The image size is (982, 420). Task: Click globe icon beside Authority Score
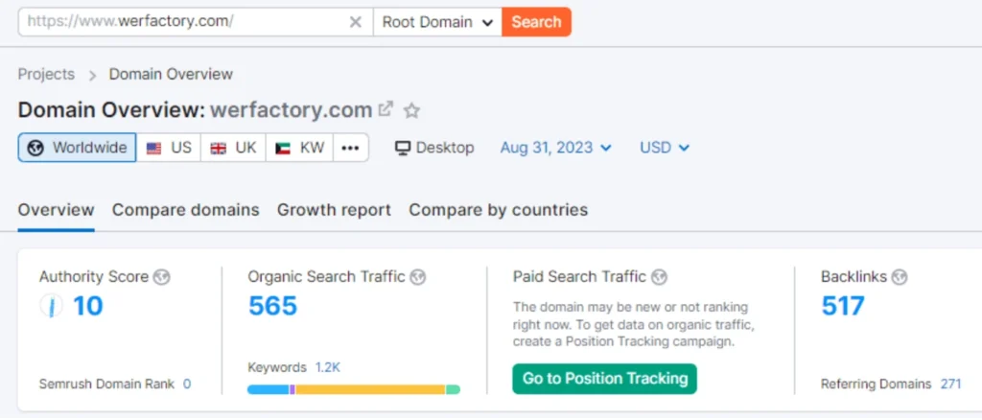coord(161,277)
